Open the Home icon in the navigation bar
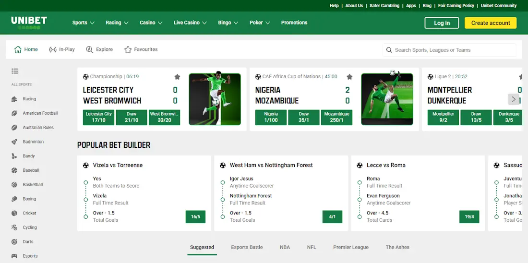 (x=18, y=49)
